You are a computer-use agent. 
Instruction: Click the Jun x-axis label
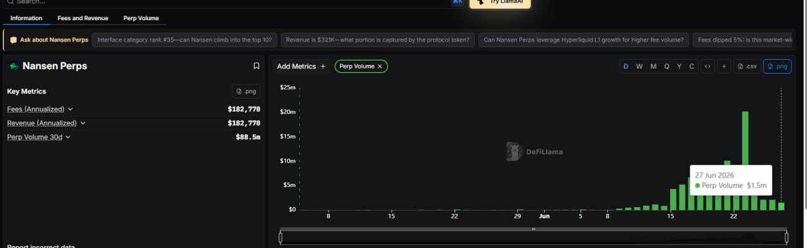pos(544,216)
